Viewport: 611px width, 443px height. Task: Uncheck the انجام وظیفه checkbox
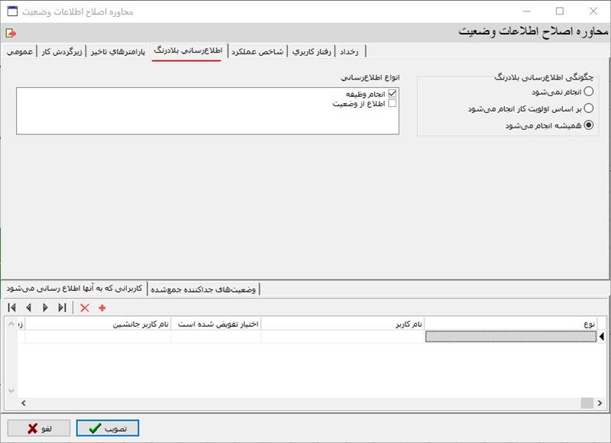tap(393, 93)
